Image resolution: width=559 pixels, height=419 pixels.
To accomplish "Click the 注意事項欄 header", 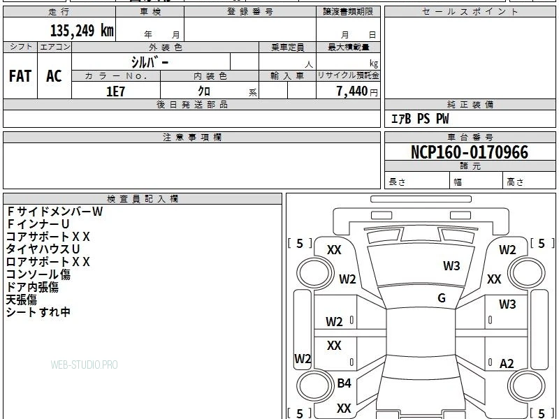I will click(192, 137).
